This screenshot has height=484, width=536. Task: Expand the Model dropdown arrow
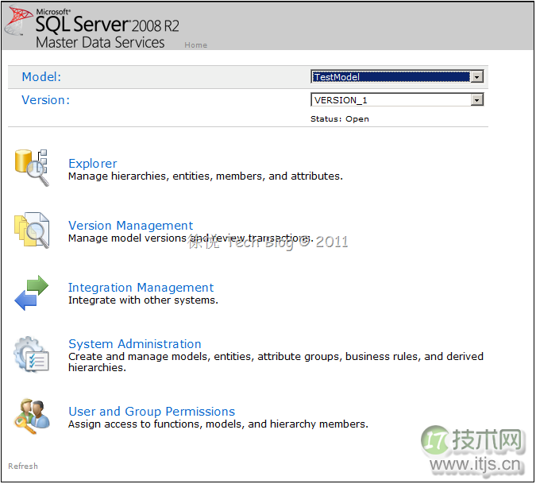pyautogui.click(x=476, y=77)
